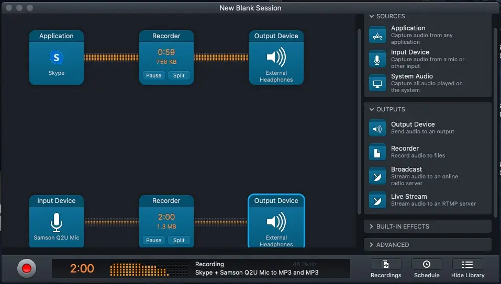The image size is (501, 284).
Task: Select the Recorder file icon in Outputs
Action: [x=377, y=152]
